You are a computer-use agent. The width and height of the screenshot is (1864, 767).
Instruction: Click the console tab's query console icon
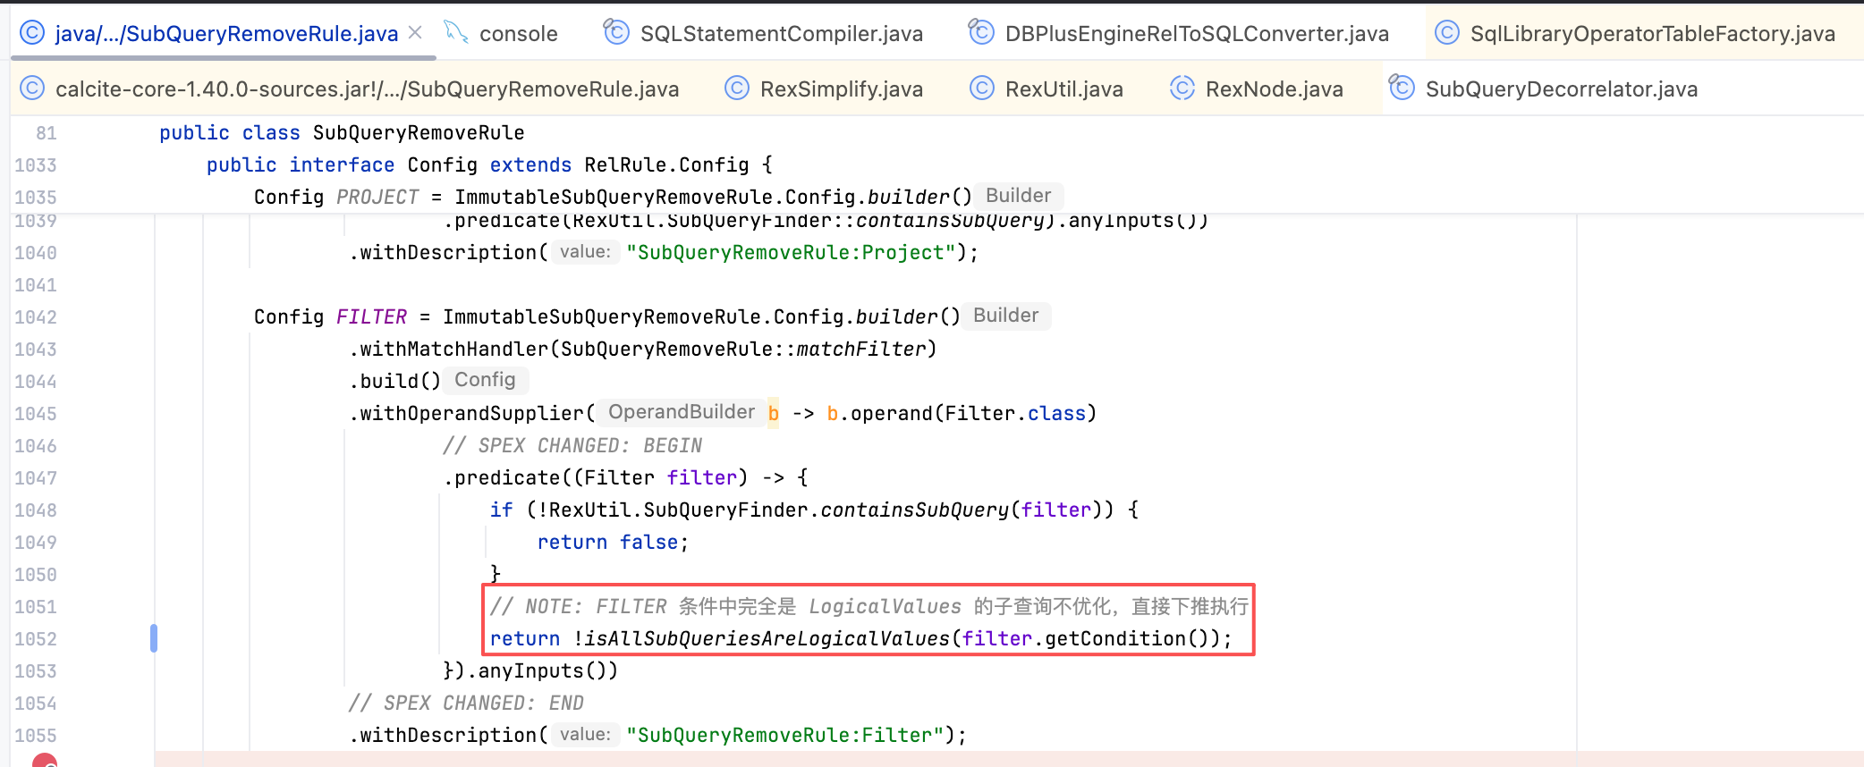[x=456, y=33]
